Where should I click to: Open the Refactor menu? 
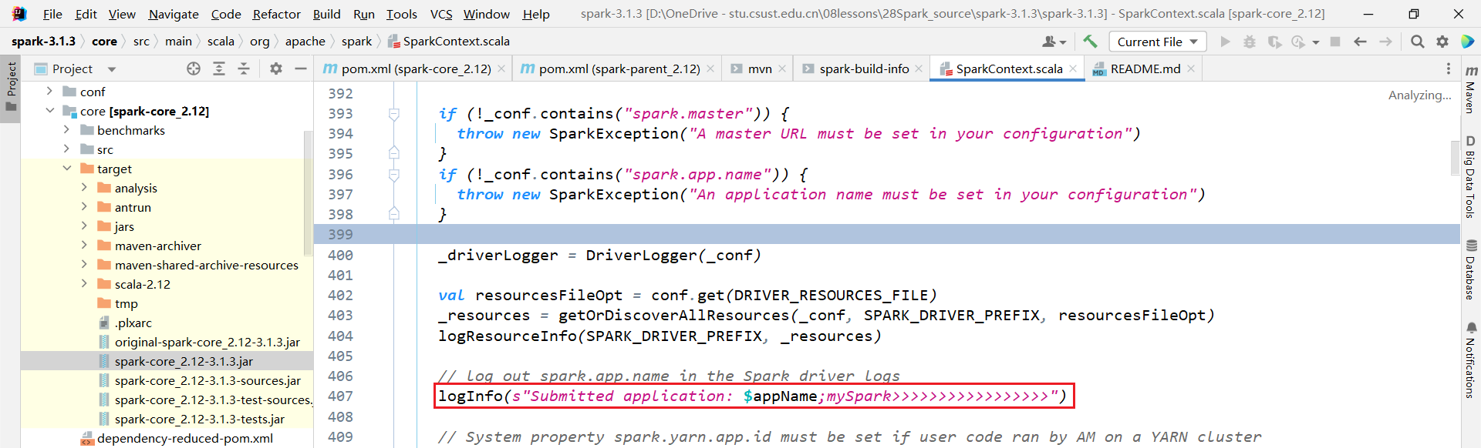276,14
